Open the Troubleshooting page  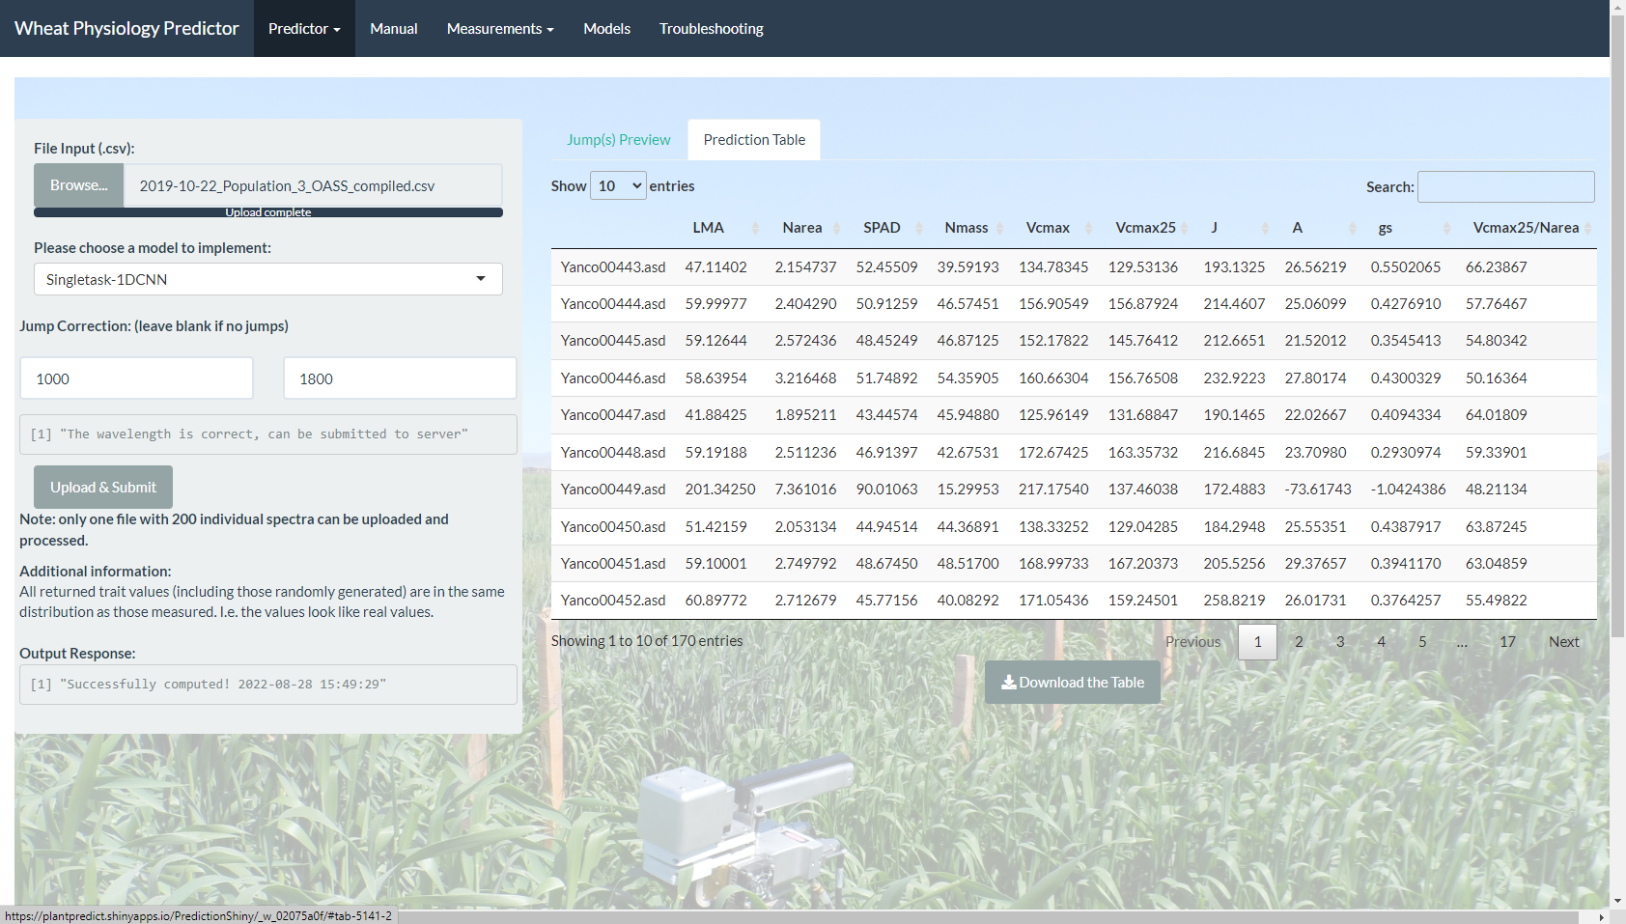click(x=711, y=29)
